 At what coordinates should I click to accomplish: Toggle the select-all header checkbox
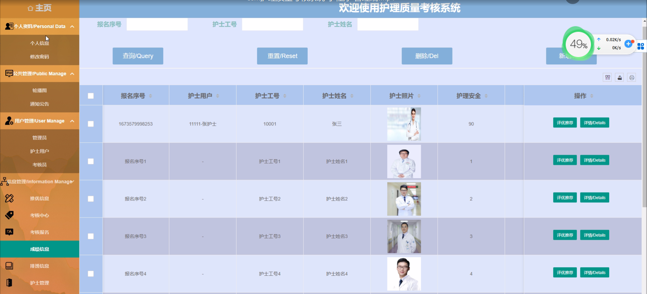[91, 96]
